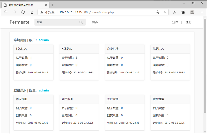Viewport: 207px width, 134px height.
Task: Click the scrollbar up arrow
Action: coord(205,18)
